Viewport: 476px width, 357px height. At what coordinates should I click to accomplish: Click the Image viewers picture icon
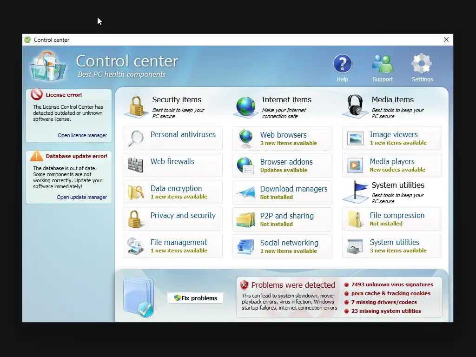[355, 139]
